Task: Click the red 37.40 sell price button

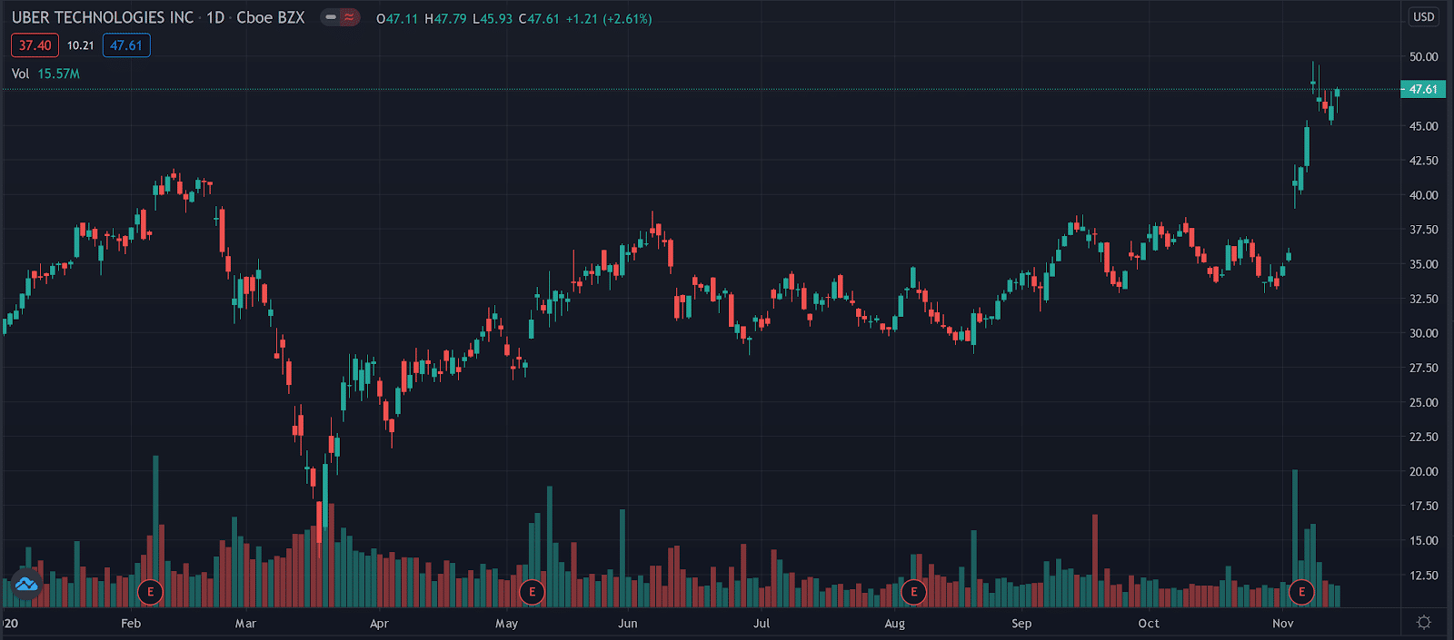Action: [35, 45]
